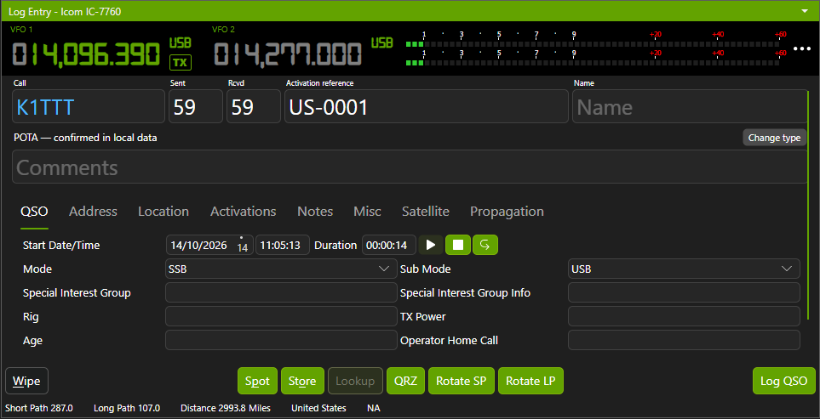
Task: Click the Call field containing K1TTT
Action: (x=89, y=106)
